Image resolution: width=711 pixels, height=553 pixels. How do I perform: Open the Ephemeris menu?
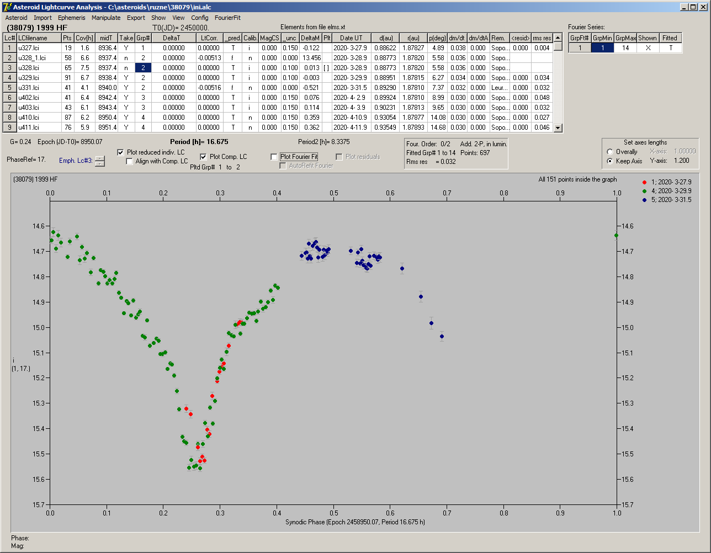coord(71,18)
